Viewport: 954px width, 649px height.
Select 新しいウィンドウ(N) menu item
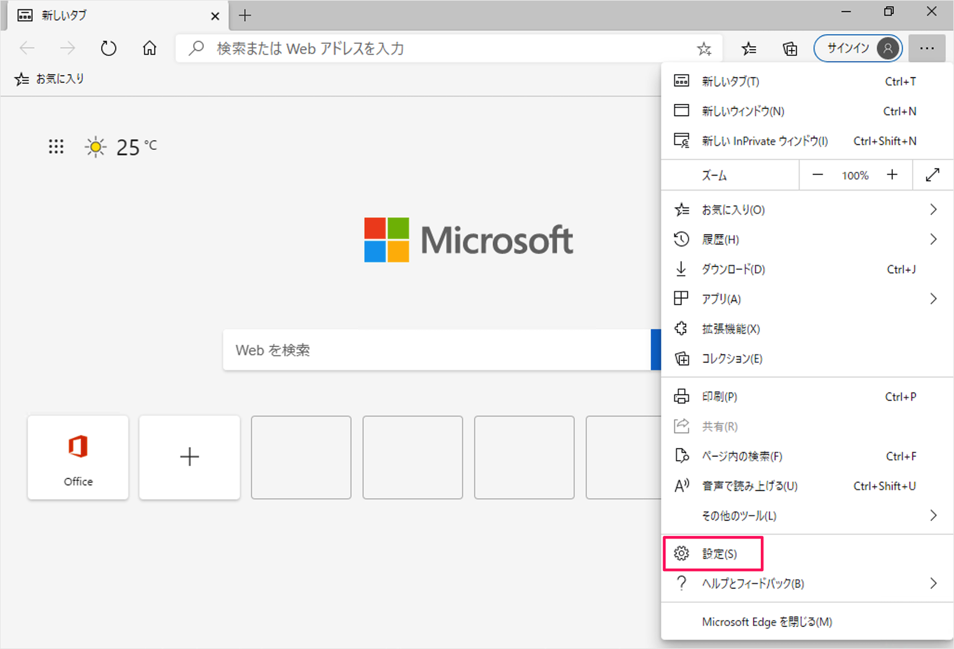tap(807, 111)
